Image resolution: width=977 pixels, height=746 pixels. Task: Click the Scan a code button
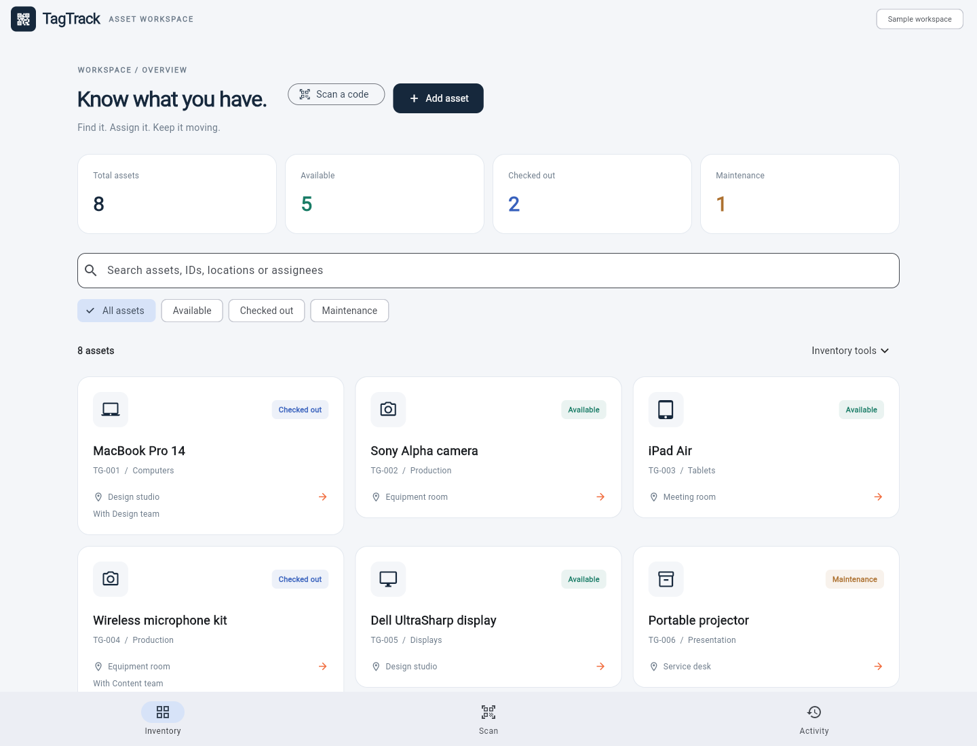337,94
